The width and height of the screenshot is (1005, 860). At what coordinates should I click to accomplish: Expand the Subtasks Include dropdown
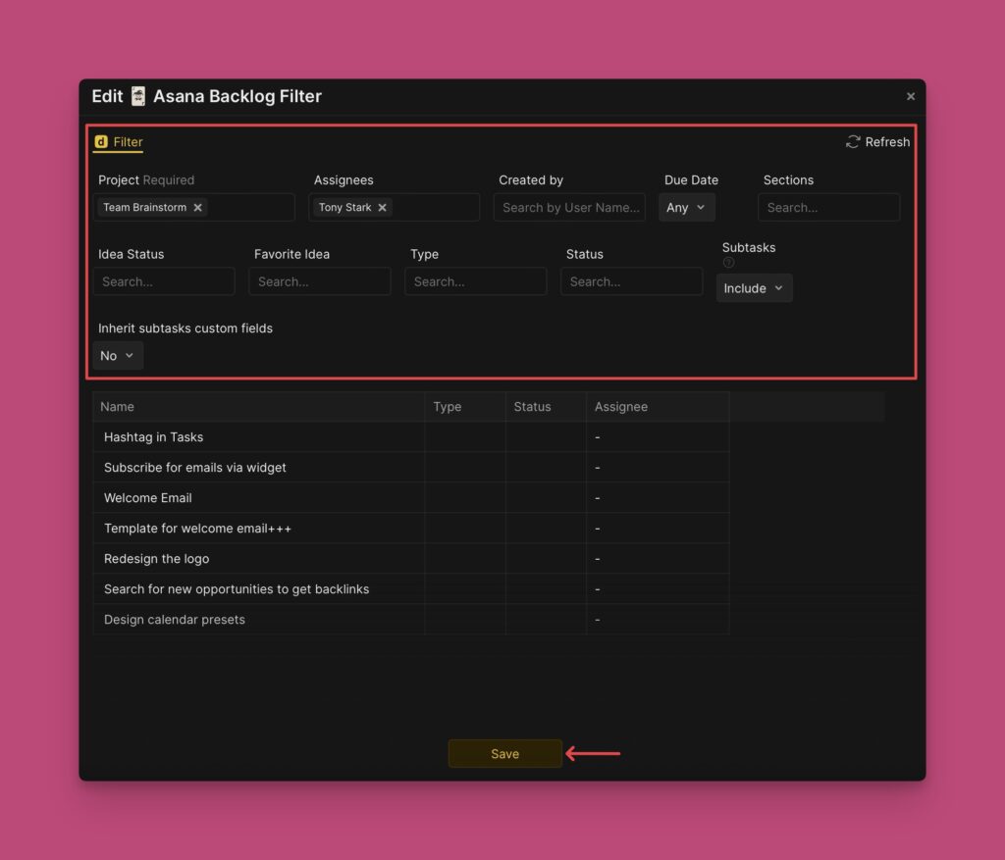click(x=754, y=288)
